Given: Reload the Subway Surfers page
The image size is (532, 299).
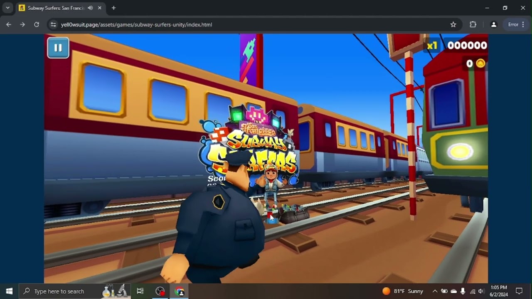Looking at the screenshot, I should pyautogui.click(x=37, y=25).
